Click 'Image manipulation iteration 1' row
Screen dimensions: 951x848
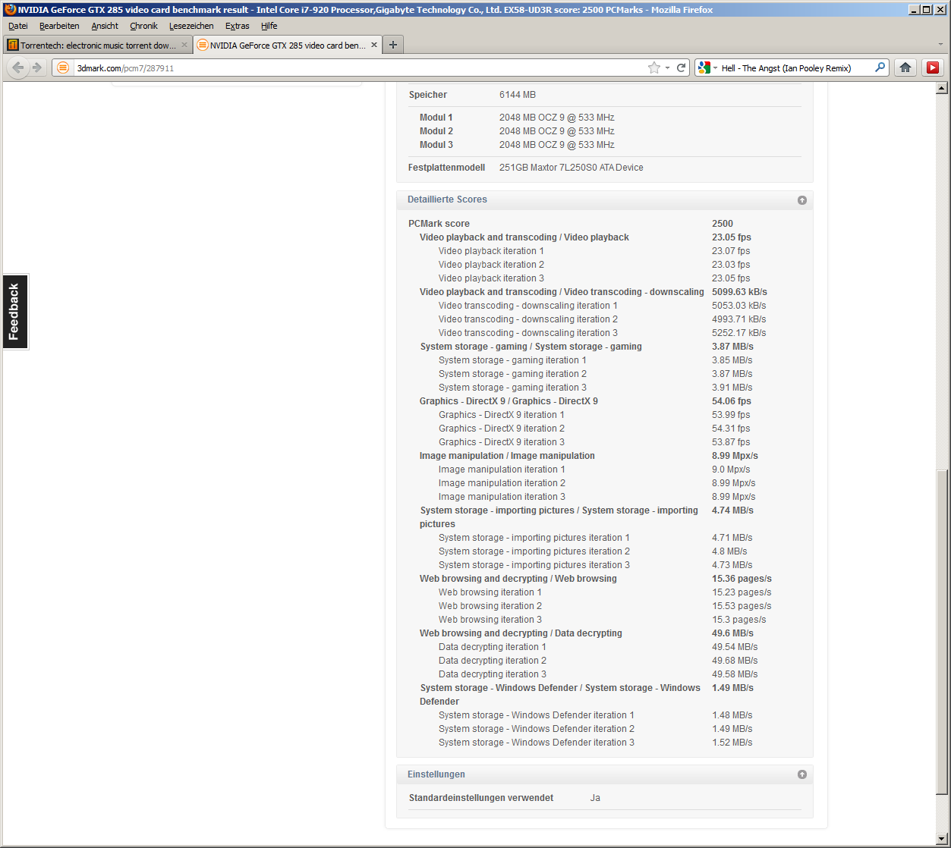click(594, 470)
